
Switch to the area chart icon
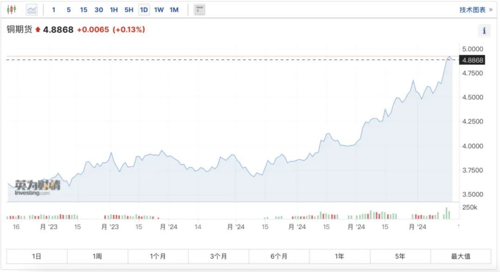pos(32,10)
